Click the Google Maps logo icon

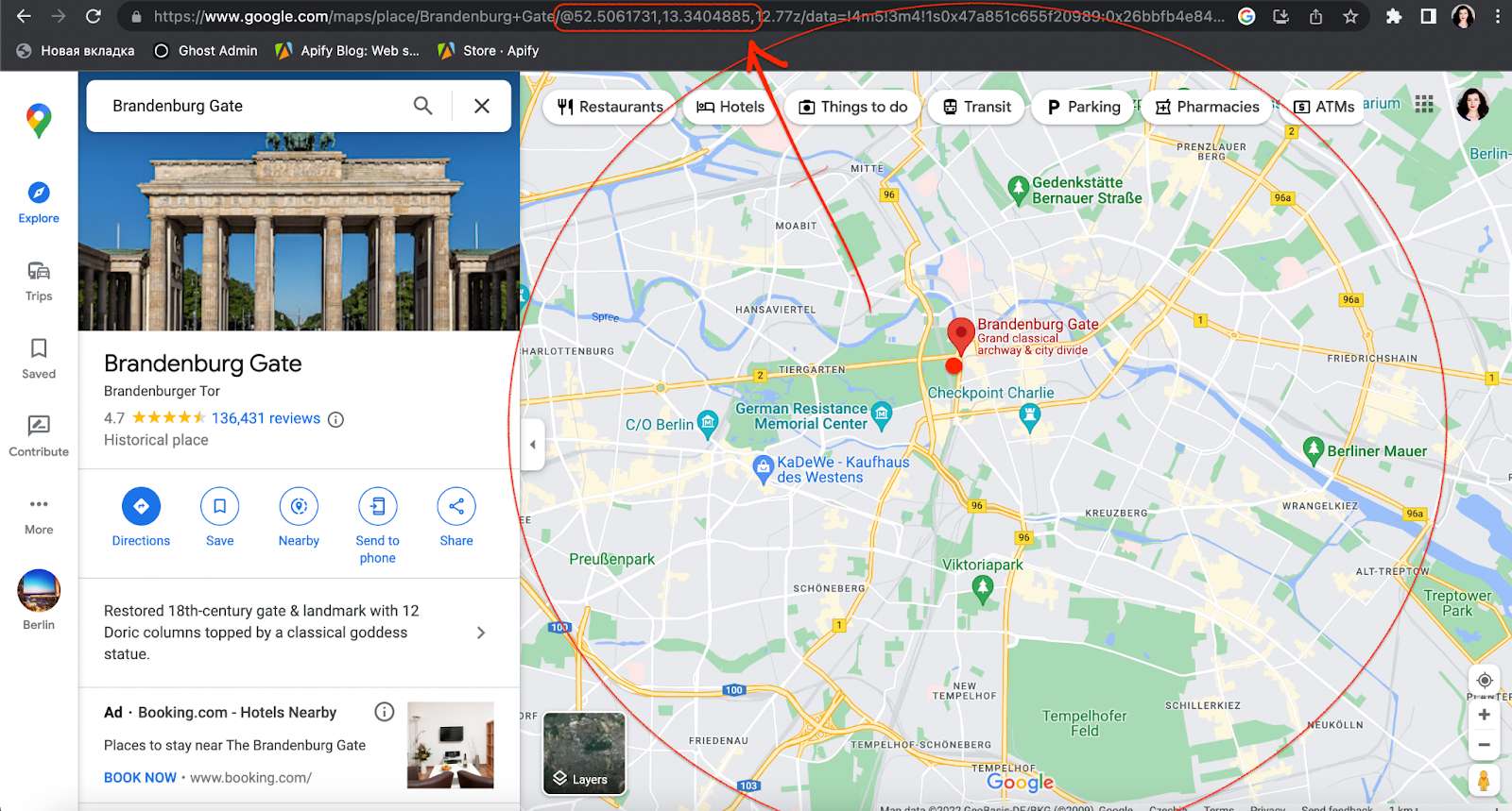(39, 120)
